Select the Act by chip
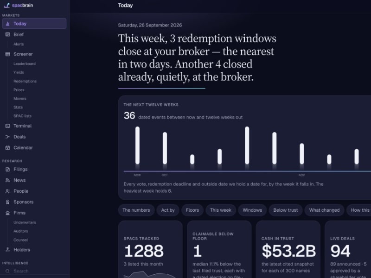This screenshot has width=371, height=278. pyautogui.click(x=168, y=210)
